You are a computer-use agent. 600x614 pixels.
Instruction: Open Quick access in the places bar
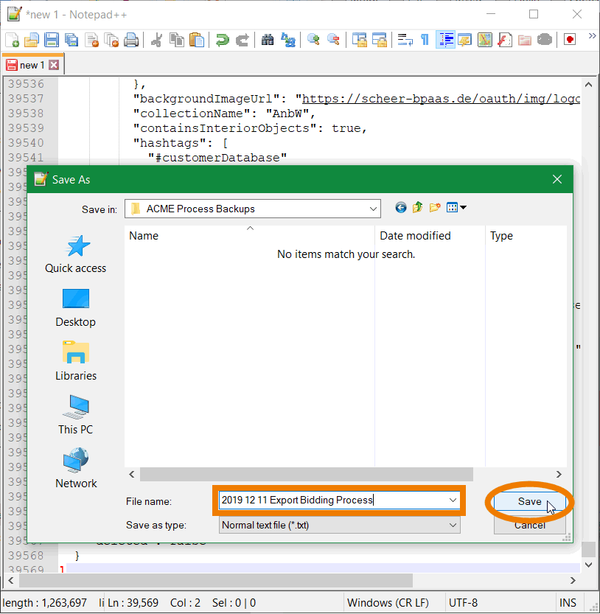click(x=75, y=254)
